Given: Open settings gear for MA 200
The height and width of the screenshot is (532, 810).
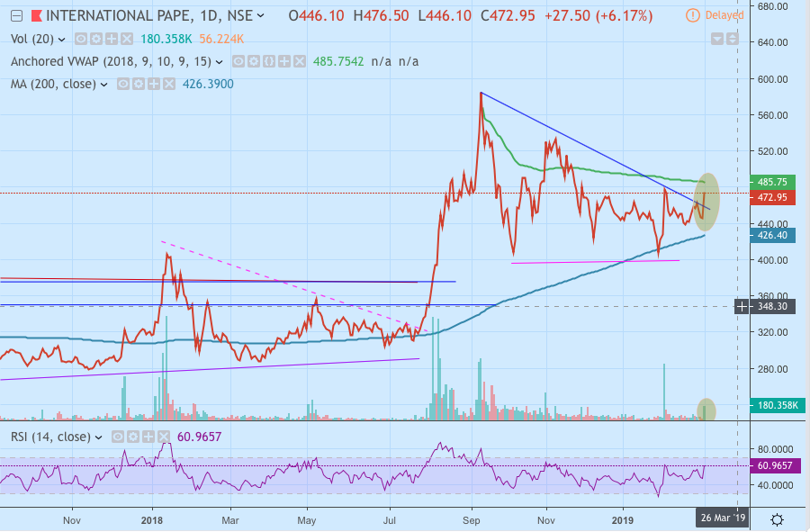Looking at the screenshot, I should 139,85.
